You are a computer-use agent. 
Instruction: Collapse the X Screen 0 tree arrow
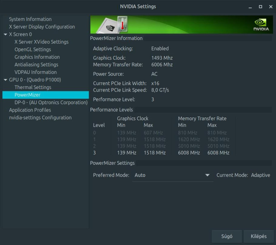coord(6,34)
